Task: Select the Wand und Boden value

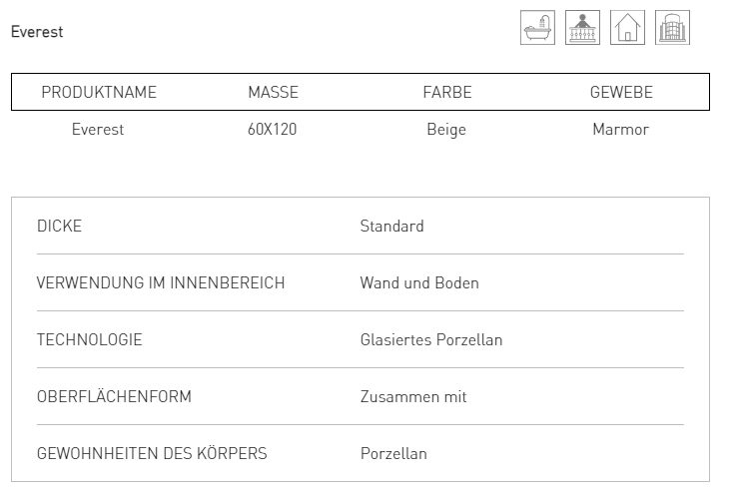Action: [x=419, y=282]
